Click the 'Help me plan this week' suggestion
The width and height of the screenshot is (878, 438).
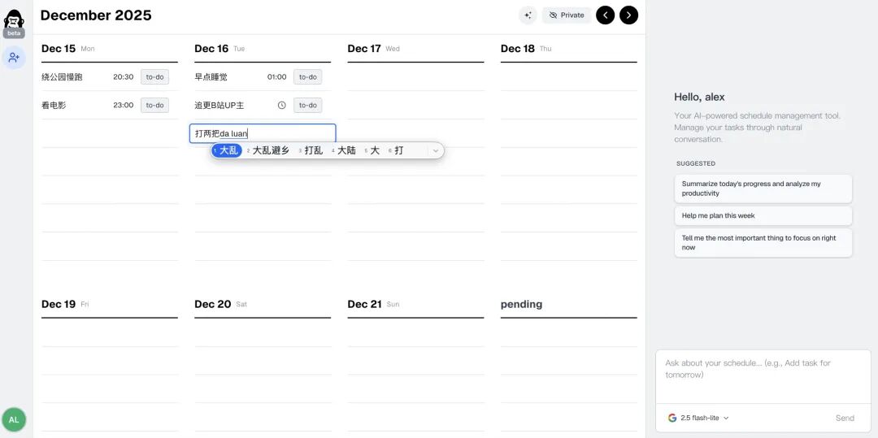point(763,215)
